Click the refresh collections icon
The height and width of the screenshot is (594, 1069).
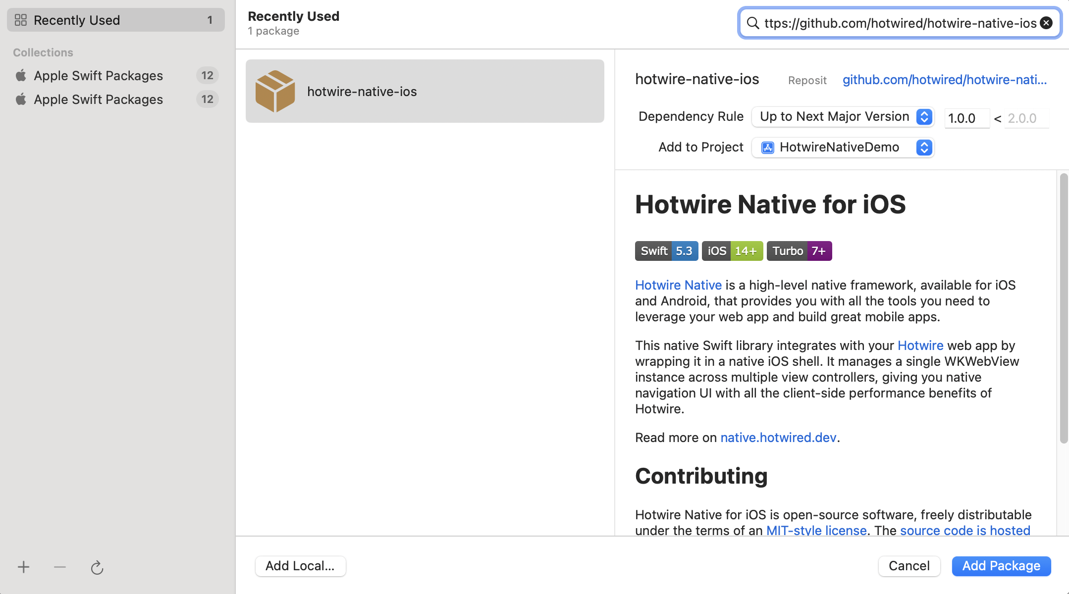tap(97, 567)
